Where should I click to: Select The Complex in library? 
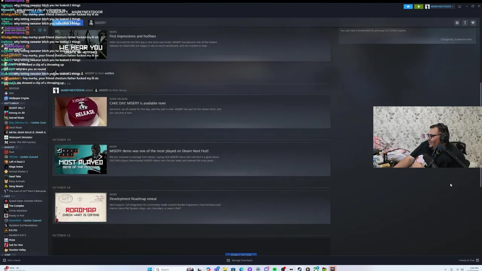16,206
